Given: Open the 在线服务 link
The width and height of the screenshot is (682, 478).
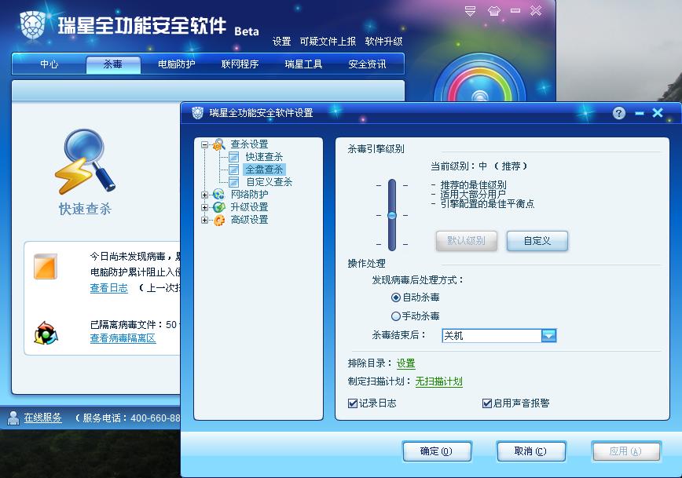Looking at the screenshot, I should click(x=42, y=418).
